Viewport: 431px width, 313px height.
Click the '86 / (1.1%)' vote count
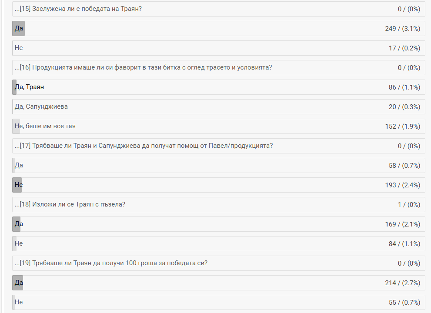click(x=404, y=87)
